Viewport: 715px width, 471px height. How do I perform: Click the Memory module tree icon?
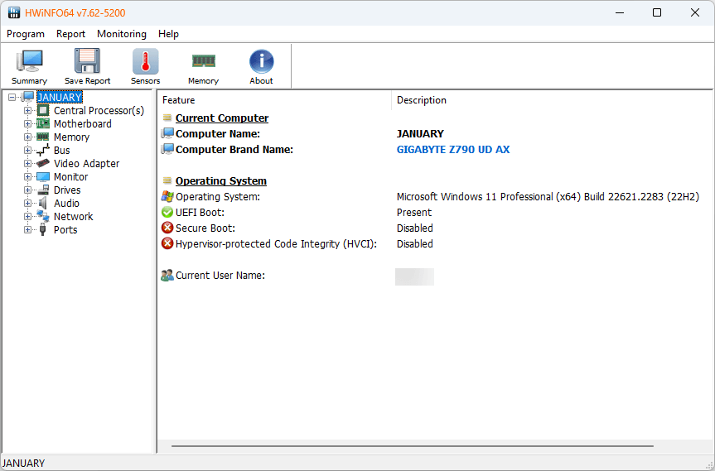tap(43, 137)
